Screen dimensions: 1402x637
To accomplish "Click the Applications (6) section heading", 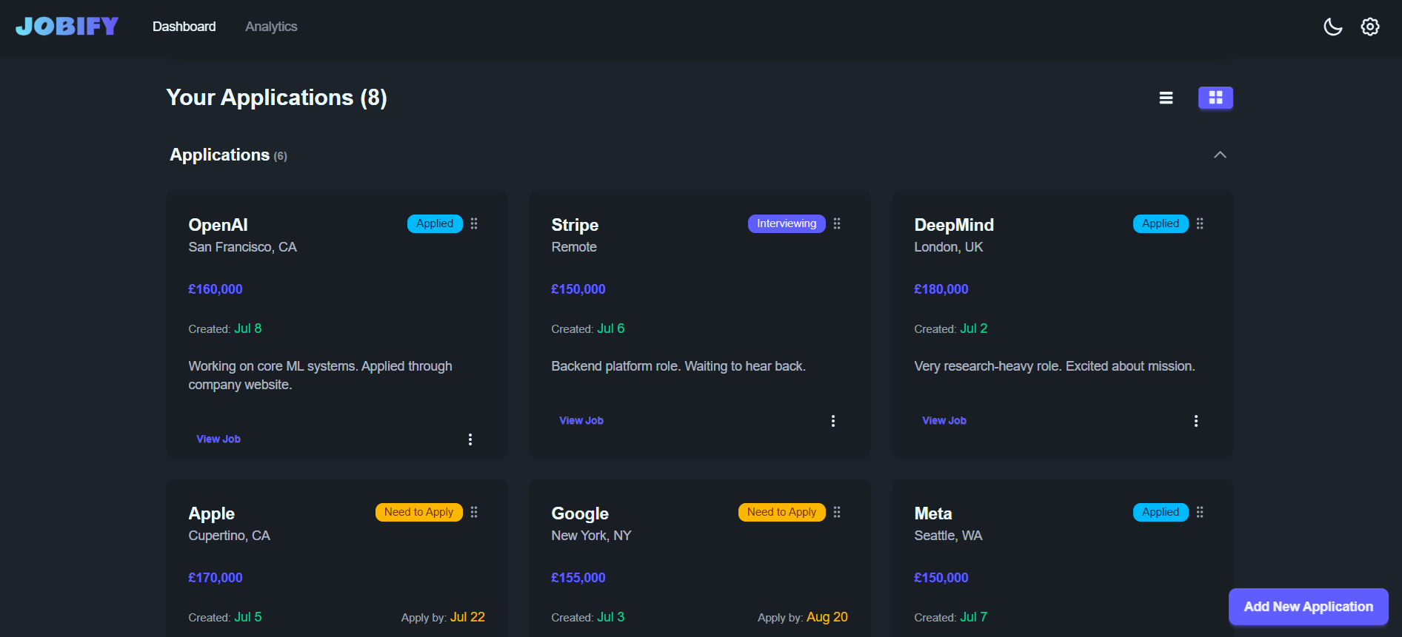I will tap(228, 155).
